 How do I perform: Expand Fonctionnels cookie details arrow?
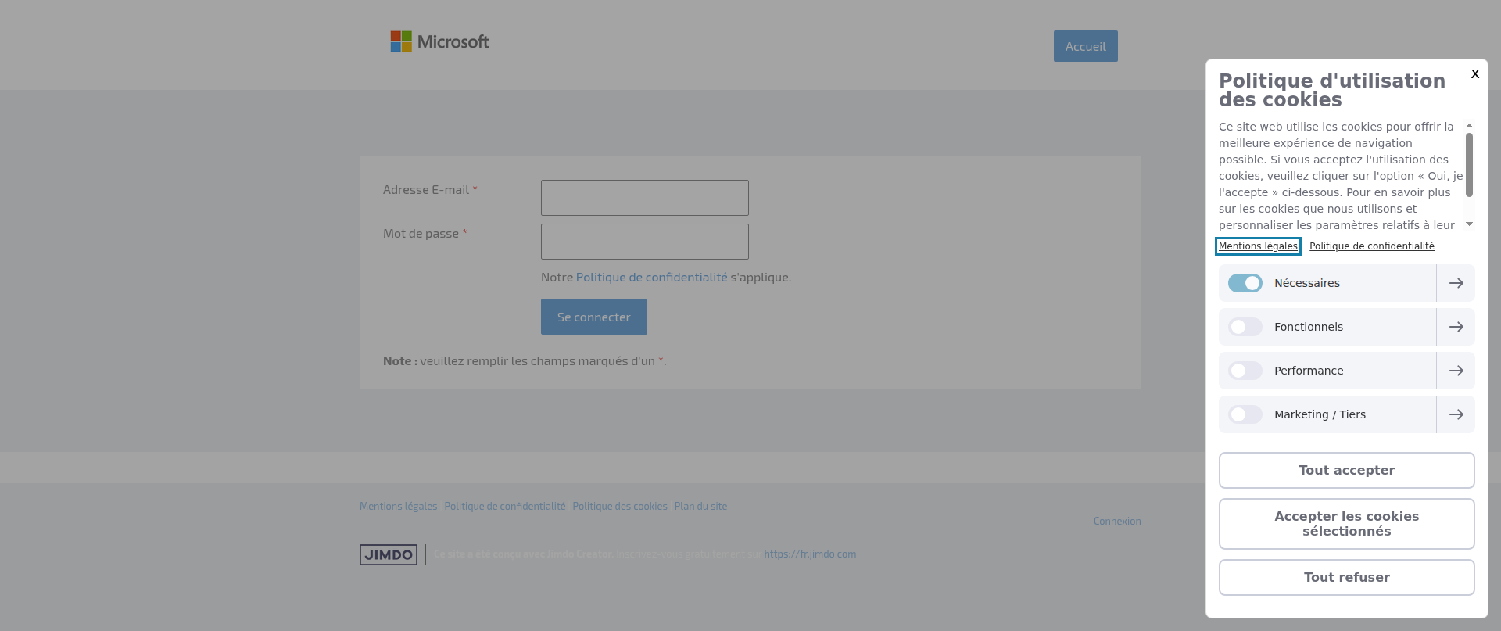[1456, 327]
